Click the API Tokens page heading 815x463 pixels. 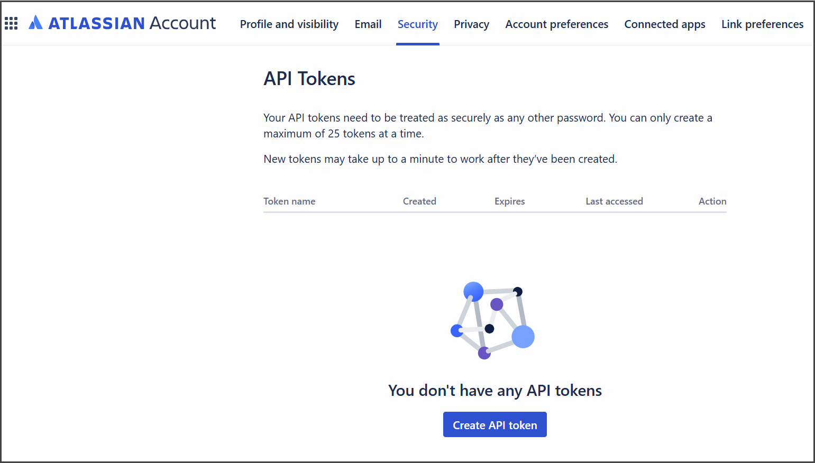309,79
